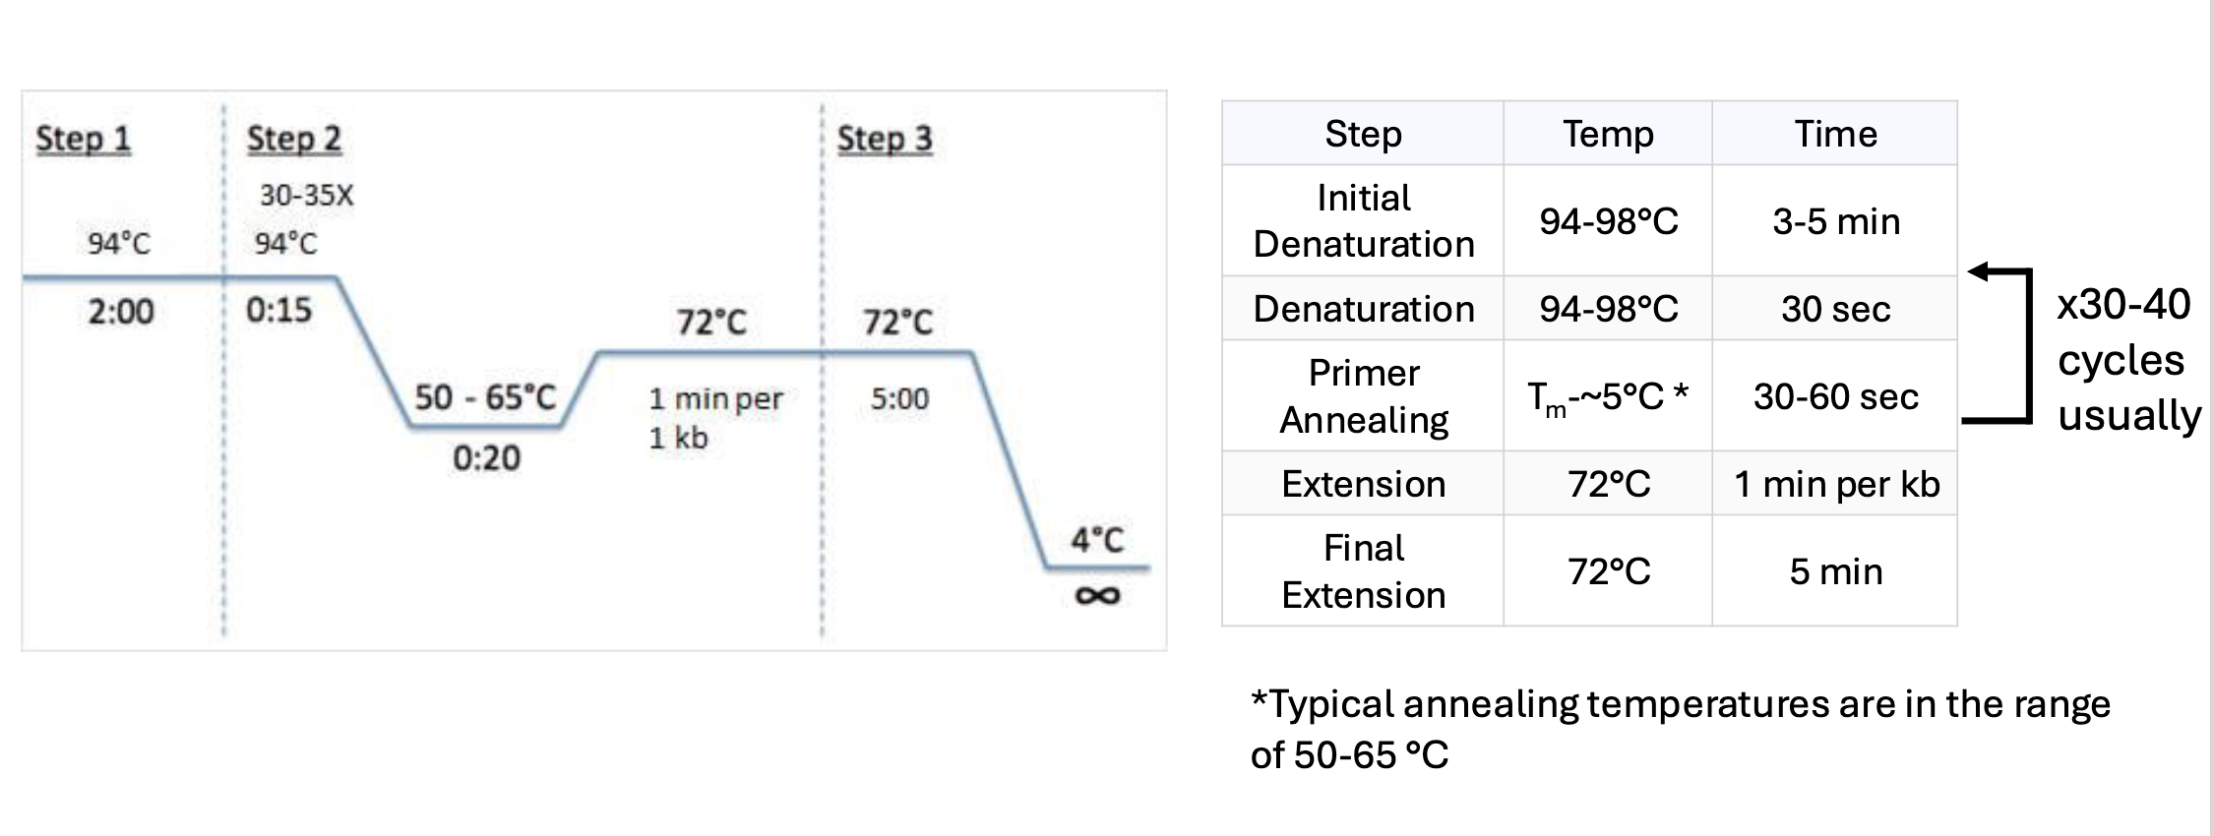Click the Tm-~5°C temperature cell
2214x836 pixels.
(x=1608, y=396)
